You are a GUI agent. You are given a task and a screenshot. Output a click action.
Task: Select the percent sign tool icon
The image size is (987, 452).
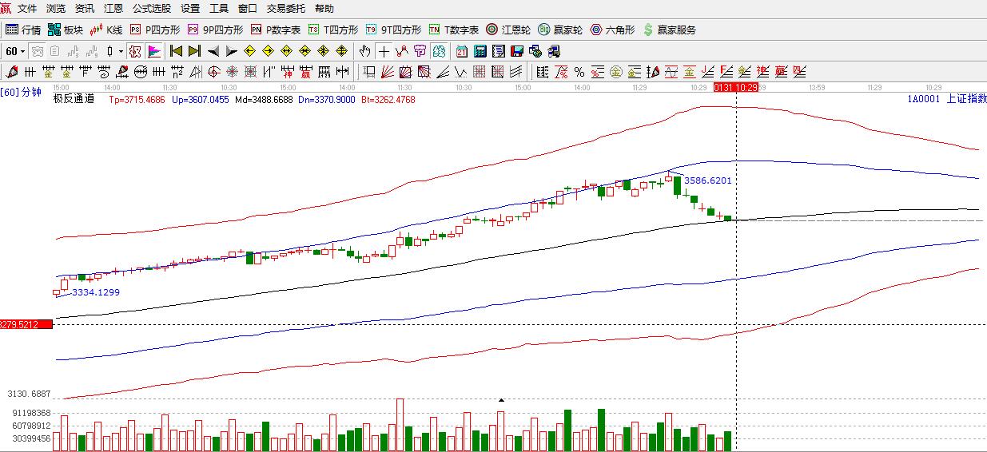[579, 72]
